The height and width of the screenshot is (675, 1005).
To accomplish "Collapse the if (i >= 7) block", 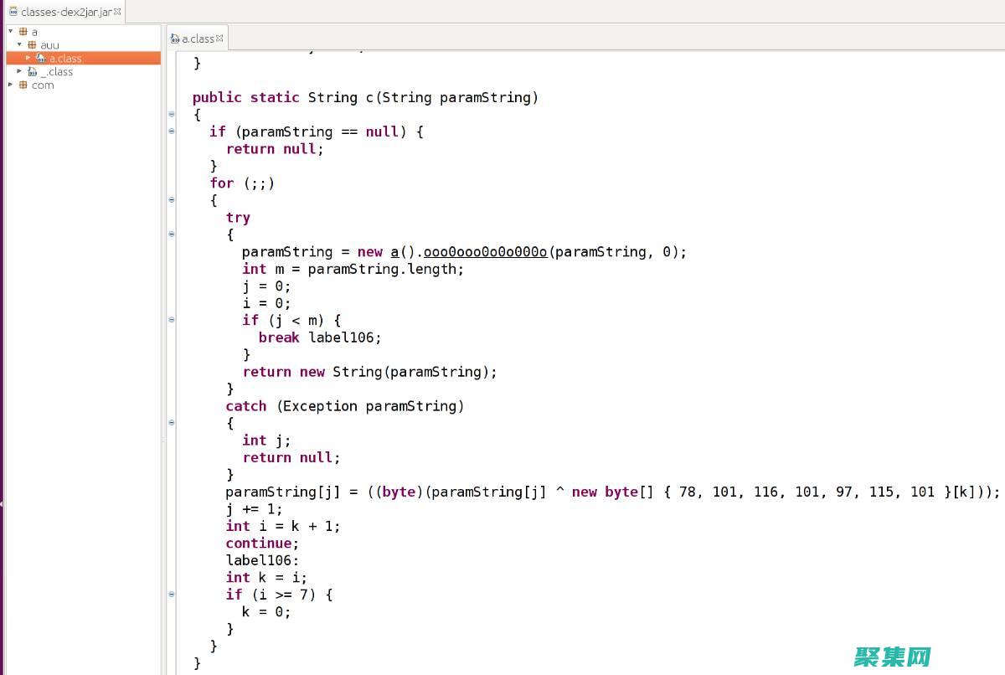I will 171,595.
